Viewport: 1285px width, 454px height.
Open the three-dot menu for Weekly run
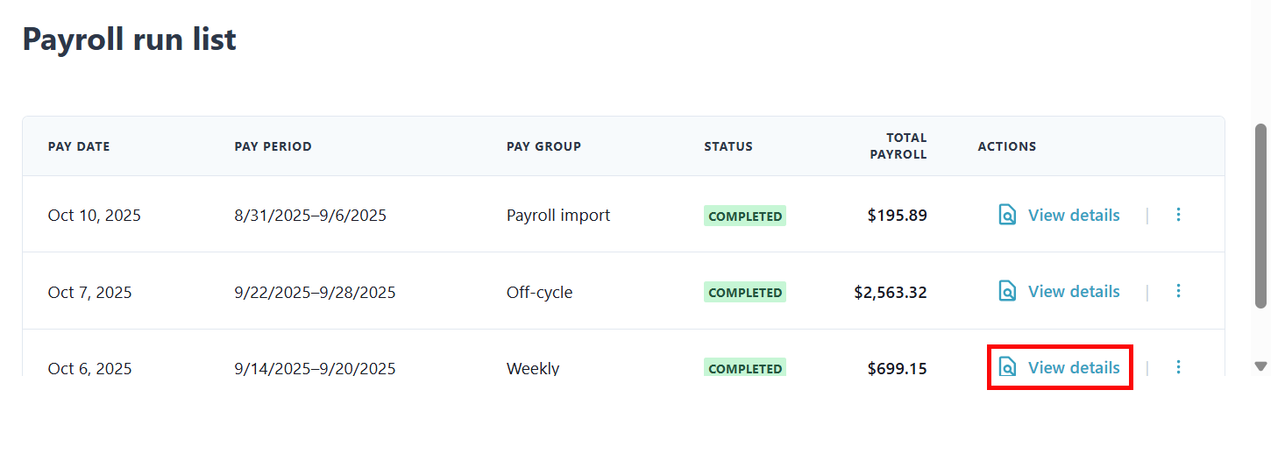1178,367
